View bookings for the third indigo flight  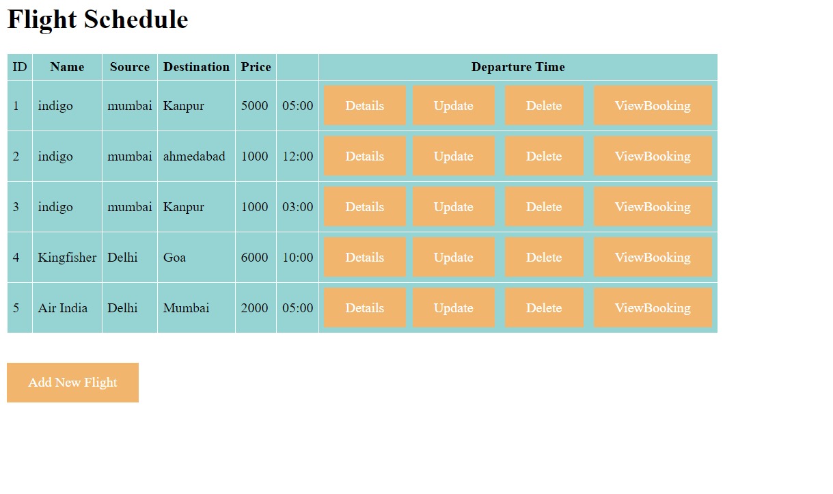[x=653, y=206]
